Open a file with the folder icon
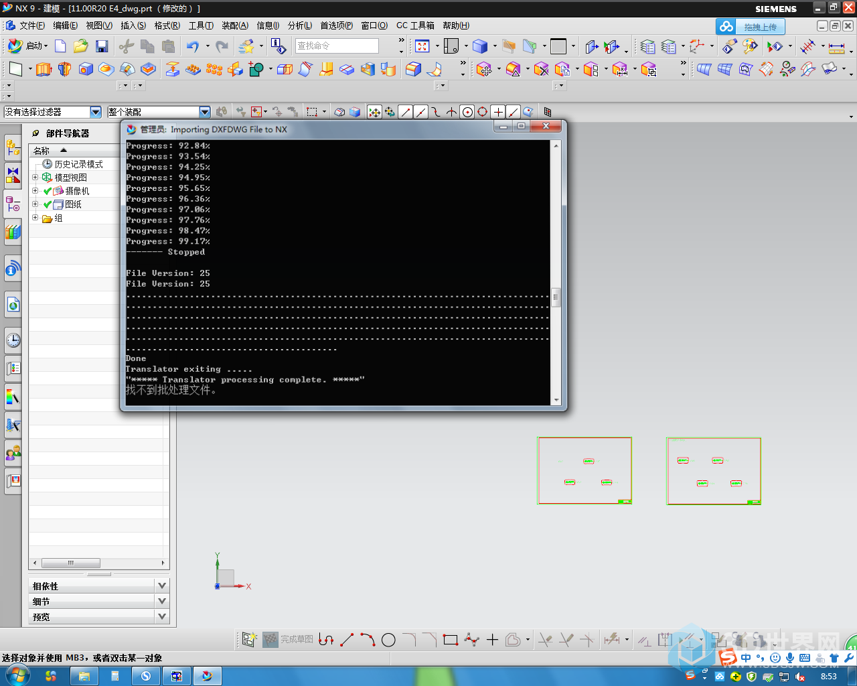 point(81,46)
